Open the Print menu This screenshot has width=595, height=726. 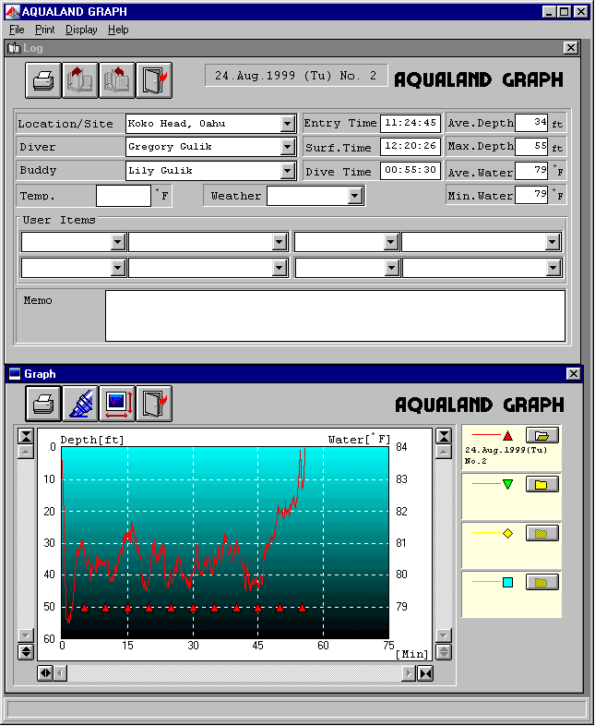(45, 30)
